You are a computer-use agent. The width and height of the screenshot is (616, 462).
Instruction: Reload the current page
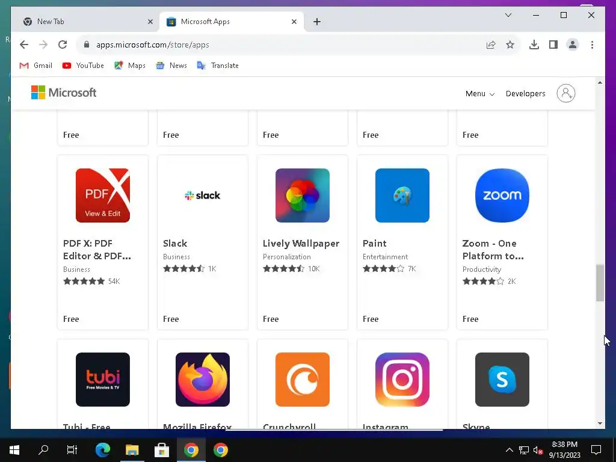(x=63, y=45)
